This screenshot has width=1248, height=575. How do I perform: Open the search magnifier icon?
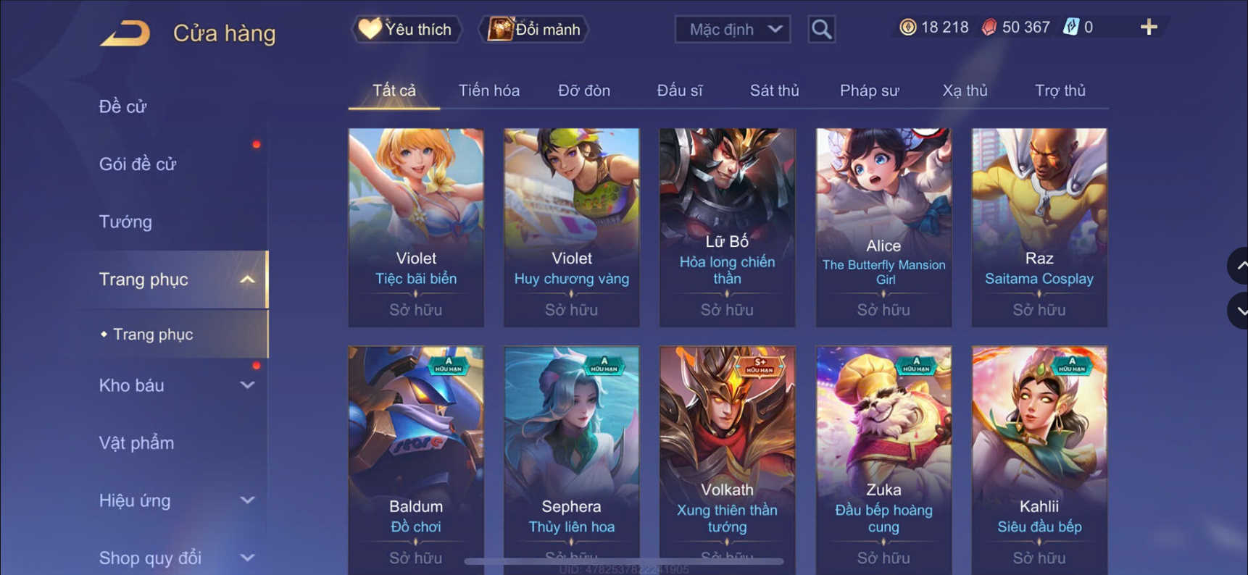[821, 29]
